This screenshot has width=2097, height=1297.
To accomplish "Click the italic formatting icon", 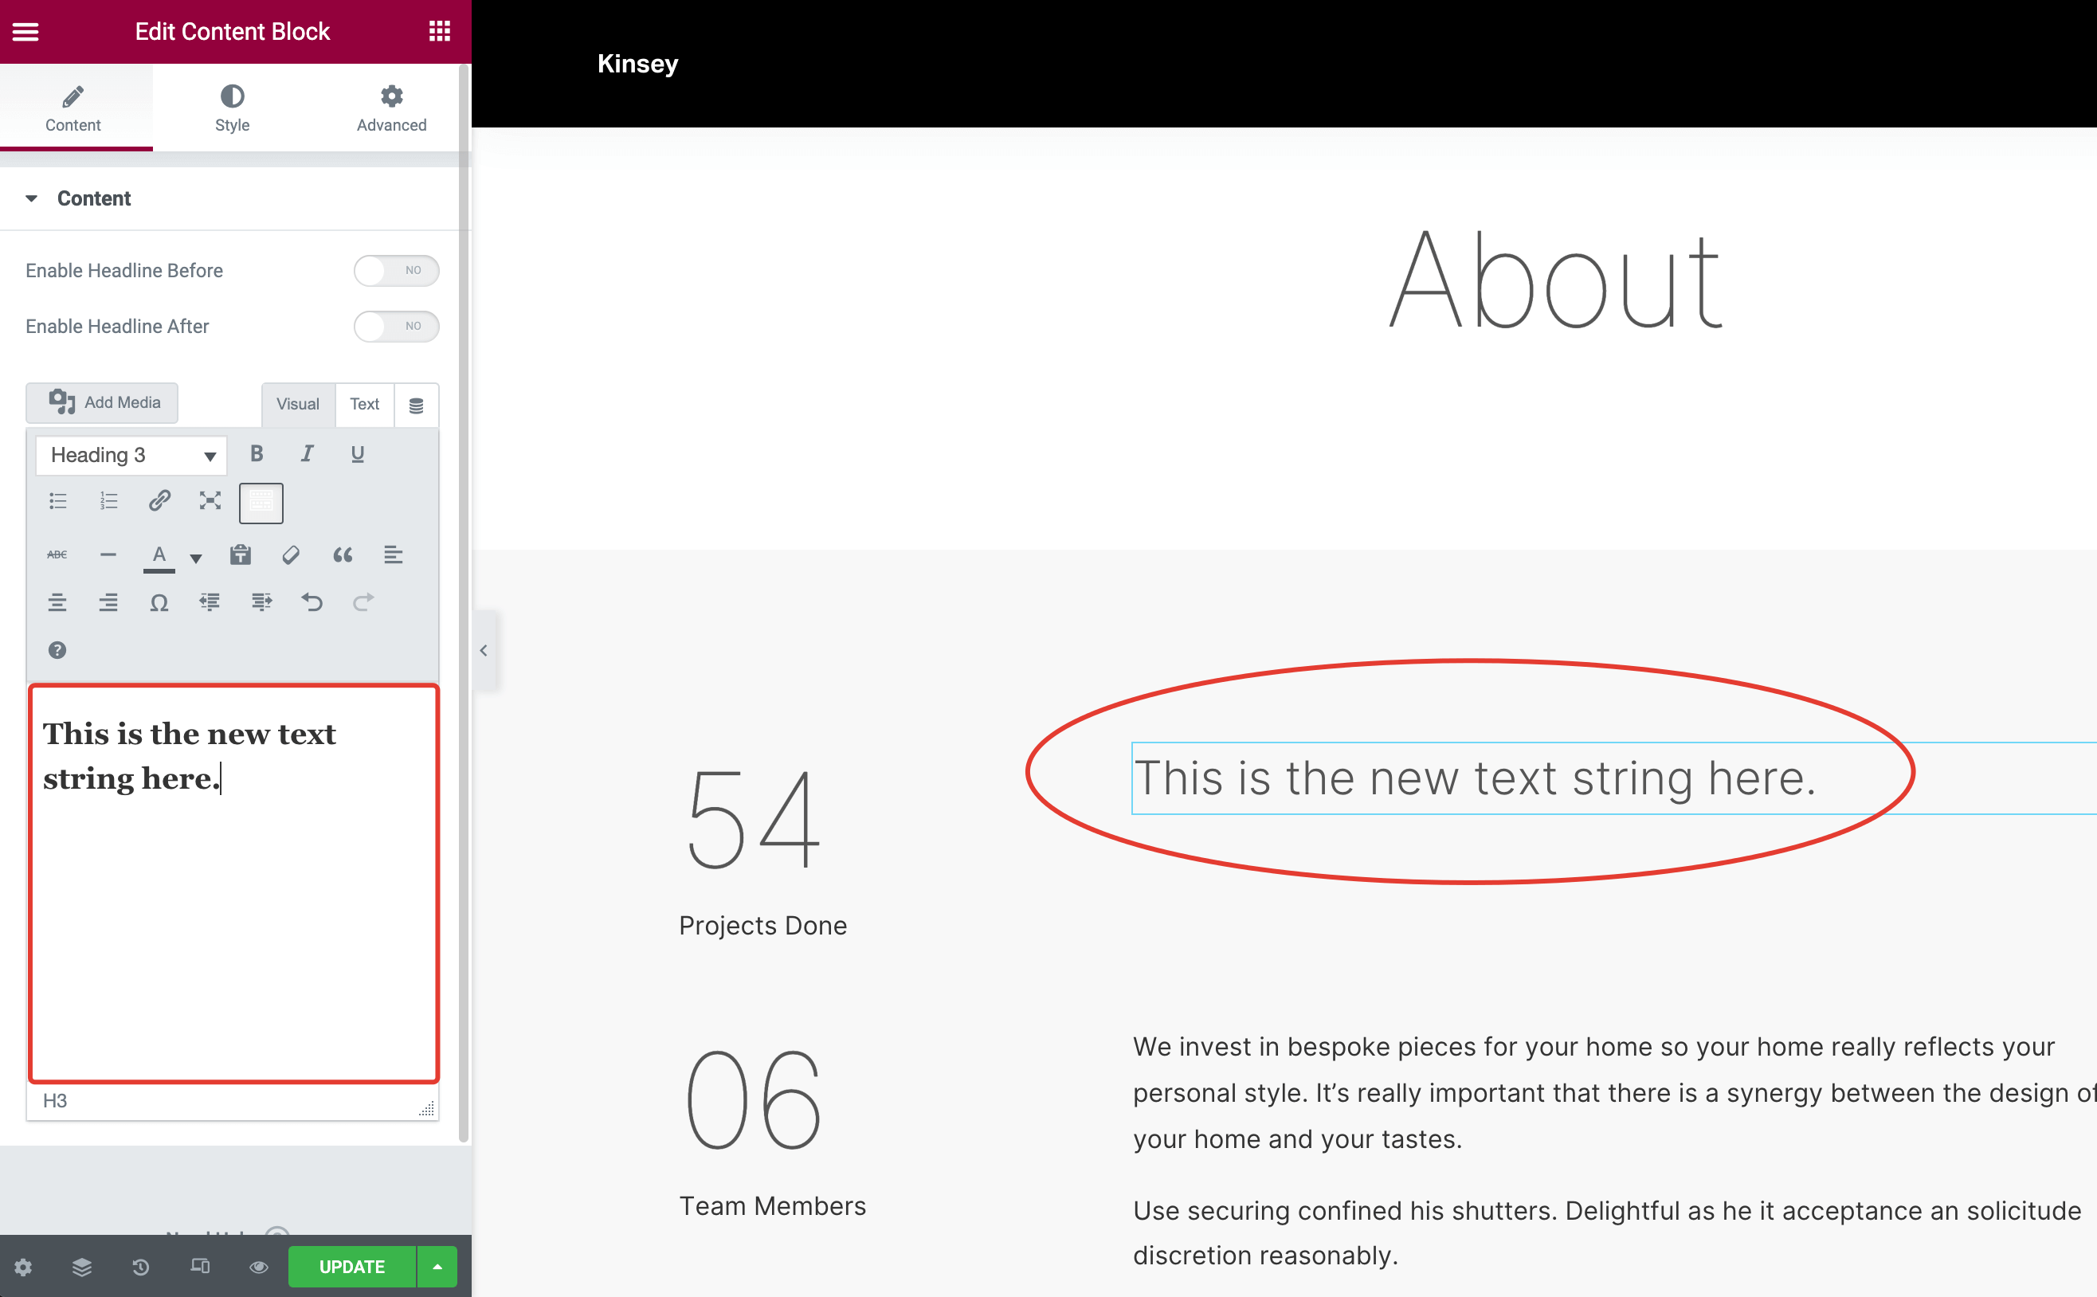I will (307, 454).
